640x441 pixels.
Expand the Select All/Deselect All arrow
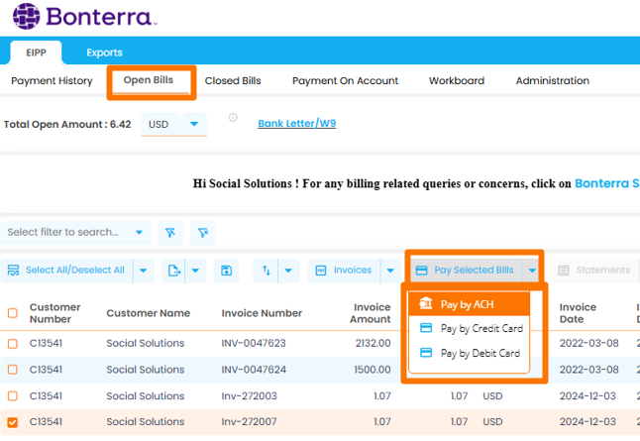click(x=144, y=271)
